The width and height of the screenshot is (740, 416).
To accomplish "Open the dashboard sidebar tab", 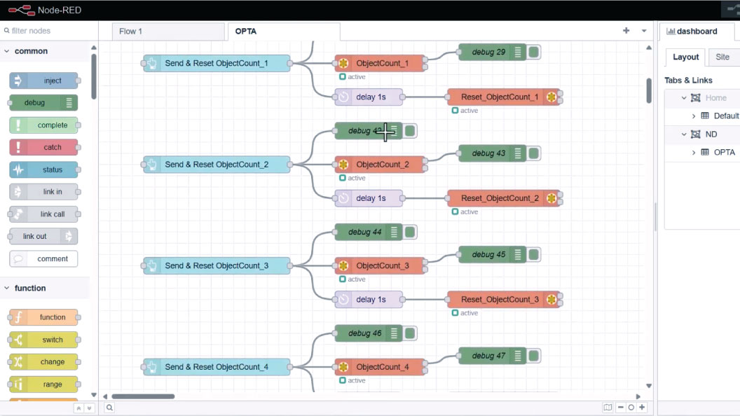I will (x=697, y=31).
